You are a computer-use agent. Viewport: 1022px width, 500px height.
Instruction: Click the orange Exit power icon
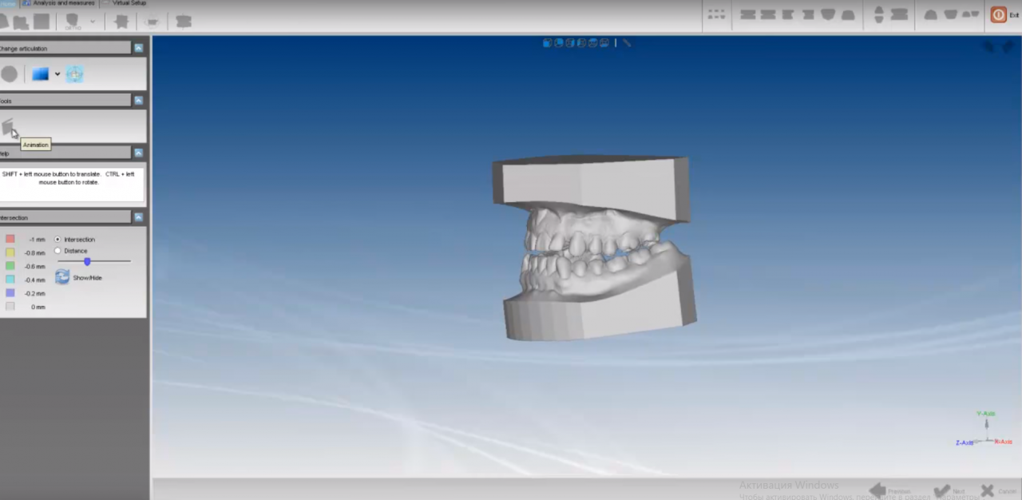998,14
